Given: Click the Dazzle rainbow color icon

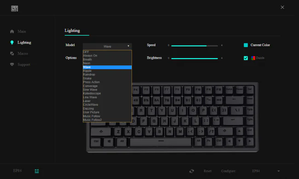Looking at the screenshot, I should pyautogui.click(x=253, y=58).
